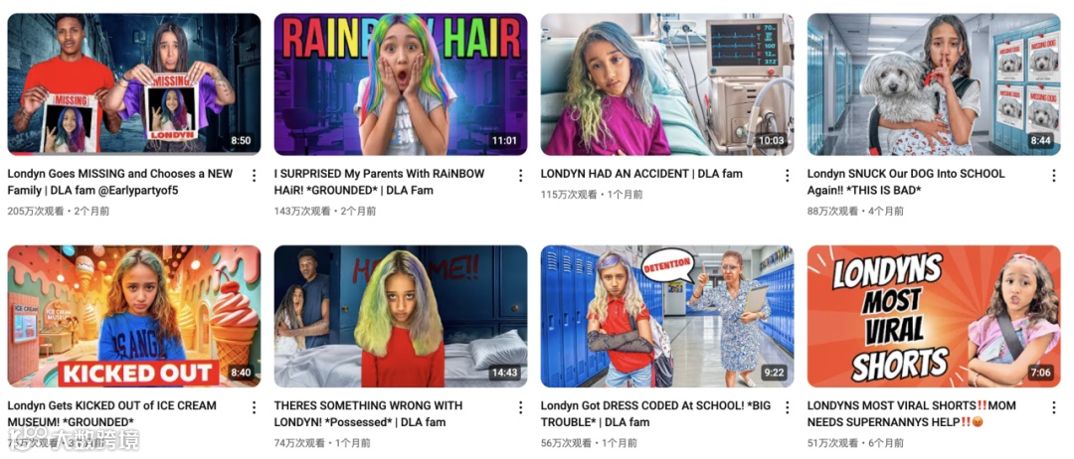Open the Londyn Goes MISSING video thumbnail
Image resolution: width=1074 pixels, height=459 pixels.
(133, 84)
